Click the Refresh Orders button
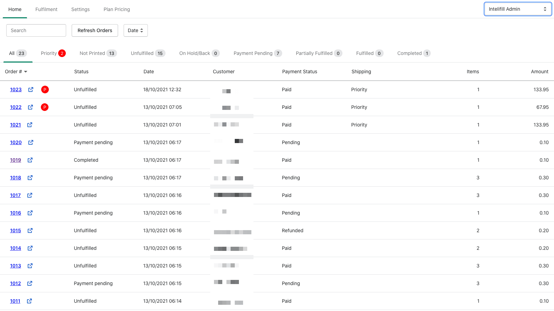The image size is (554, 311). pos(95,30)
